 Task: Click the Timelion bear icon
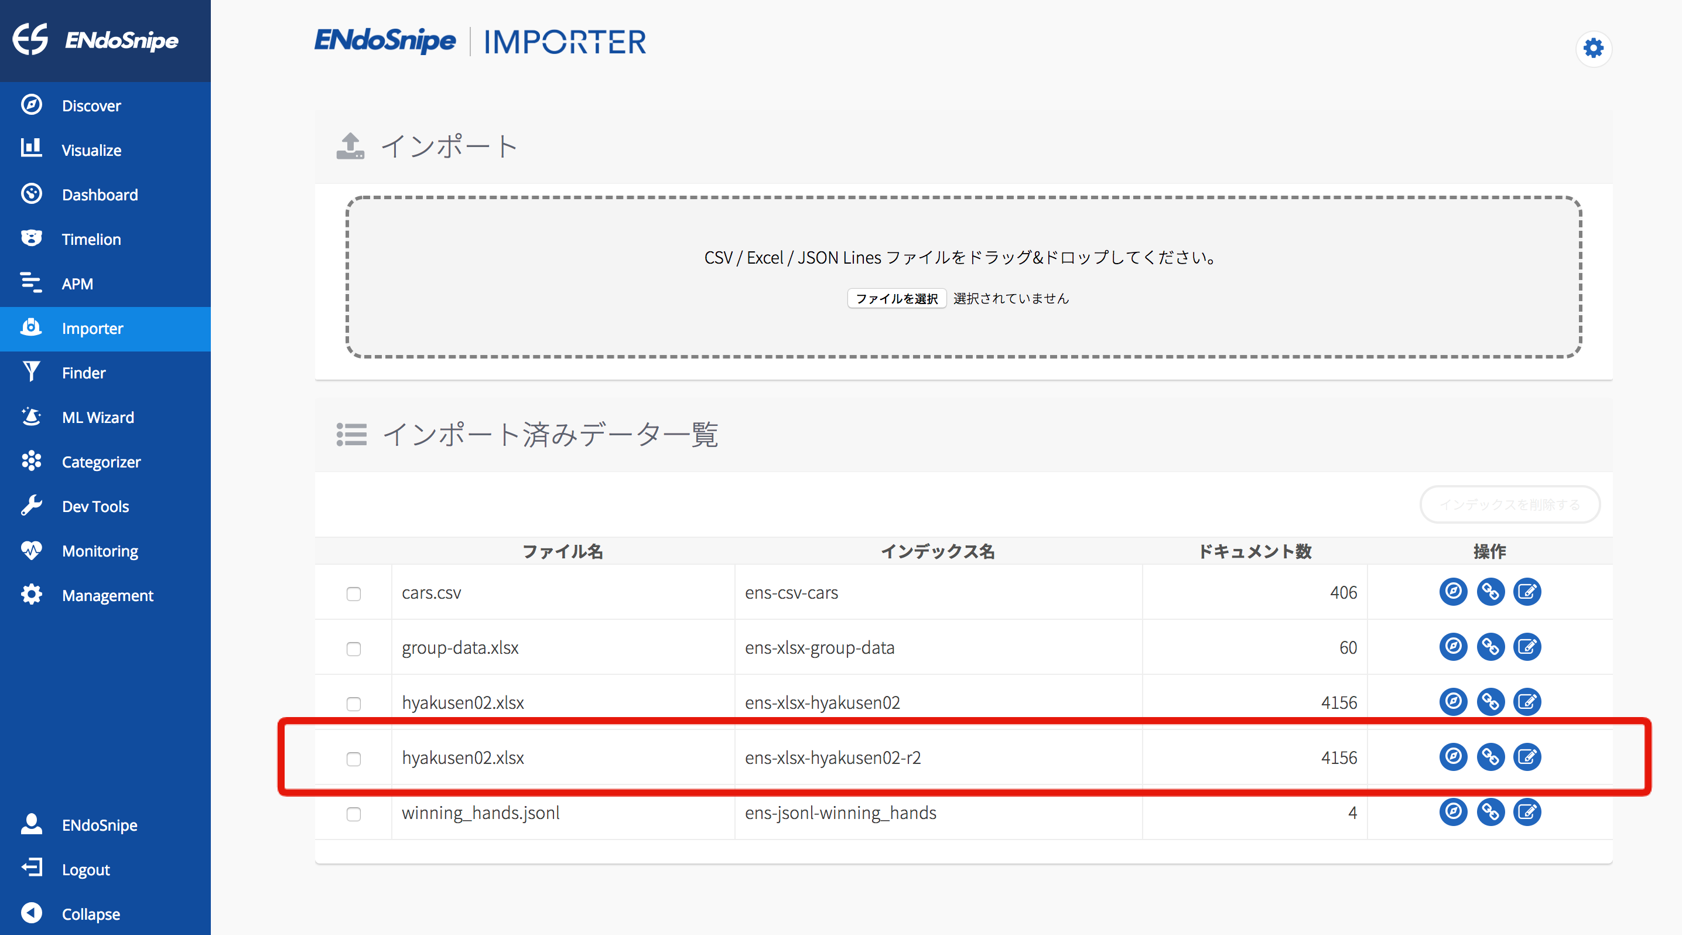click(x=32, y=238)
